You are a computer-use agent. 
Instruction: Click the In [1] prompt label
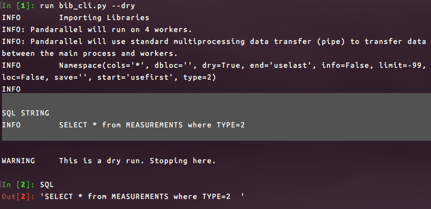click(x=18, y=6)
